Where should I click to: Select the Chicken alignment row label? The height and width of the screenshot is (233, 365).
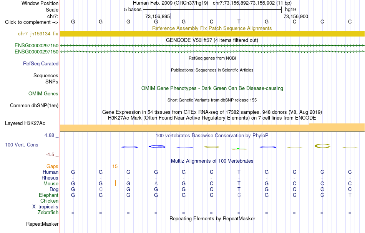tap(49, 201)
